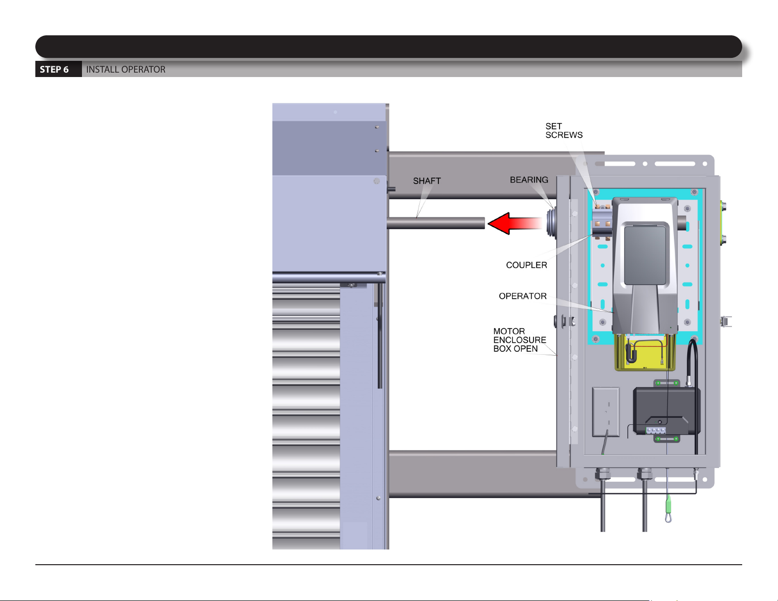Click the black control box in enclosure
778x601 pixels.
(667, 411)
